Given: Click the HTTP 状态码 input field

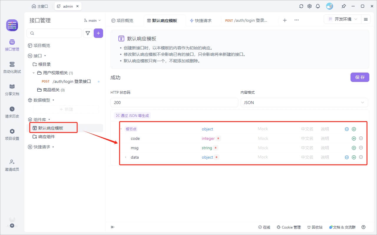Looking at the screenshot, I should pos(174,103).
